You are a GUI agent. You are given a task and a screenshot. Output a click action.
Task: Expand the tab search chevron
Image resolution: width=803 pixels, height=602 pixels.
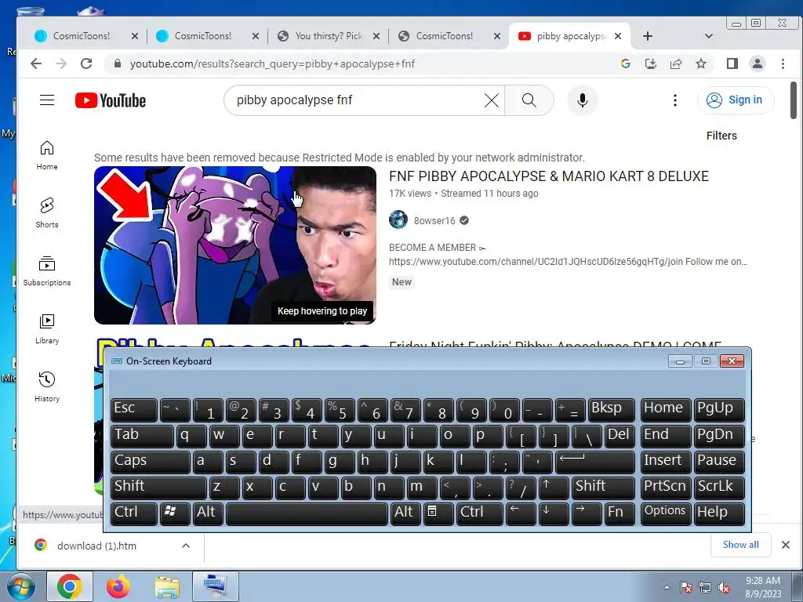point(709,36)
